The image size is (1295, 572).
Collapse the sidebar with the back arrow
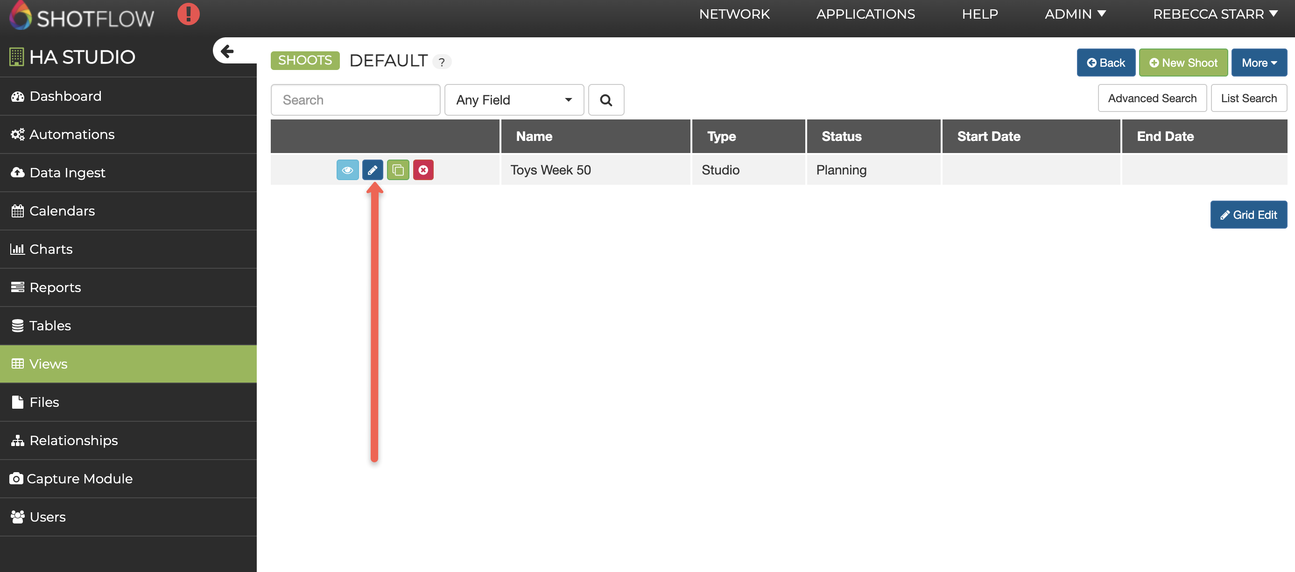[x=227, y=51]
